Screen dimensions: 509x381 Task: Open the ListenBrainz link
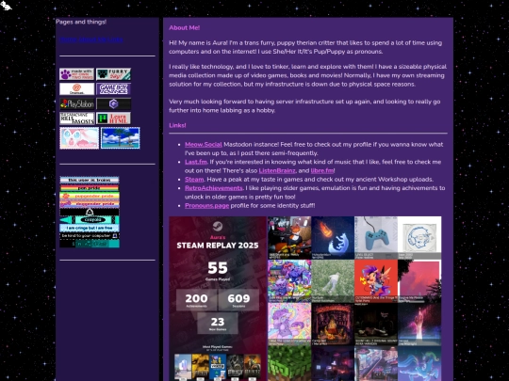point(277,170)
